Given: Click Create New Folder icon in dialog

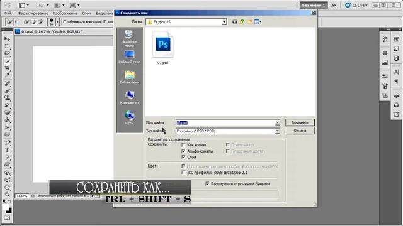Looking at the screenshot, I should 249,22.
